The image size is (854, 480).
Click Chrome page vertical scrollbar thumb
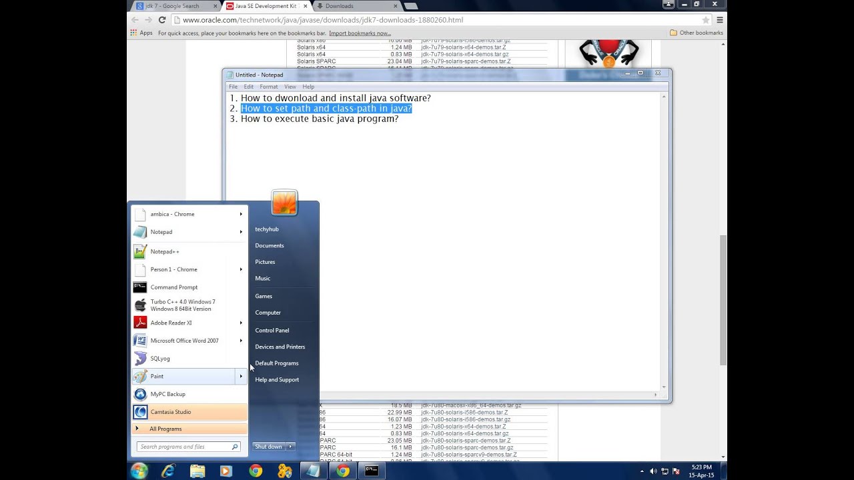pos(723,300)
